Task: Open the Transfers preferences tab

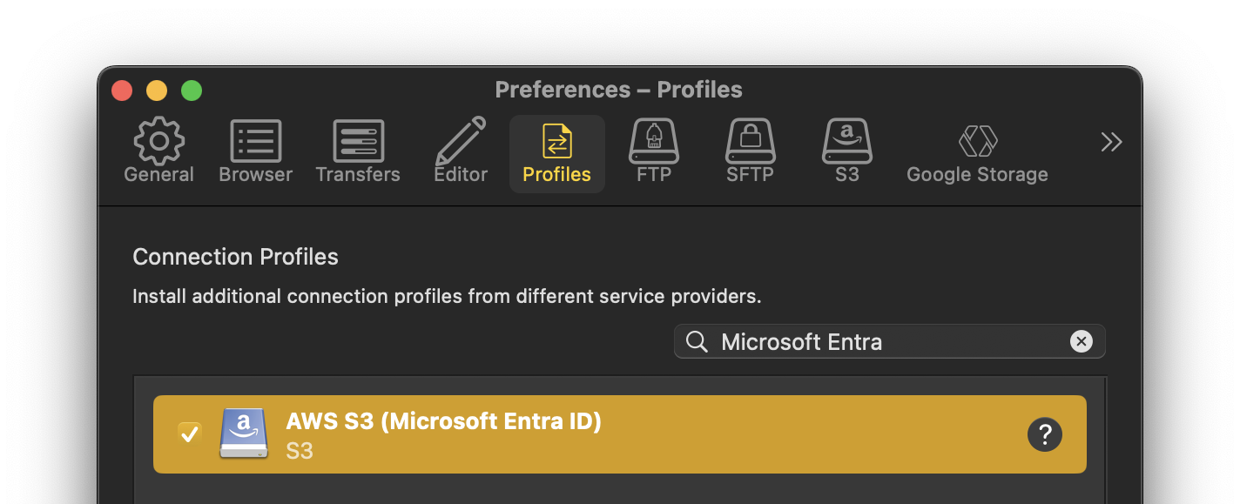Action: 358,152
